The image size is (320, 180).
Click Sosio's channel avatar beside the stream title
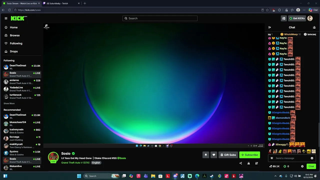[53, 157]
